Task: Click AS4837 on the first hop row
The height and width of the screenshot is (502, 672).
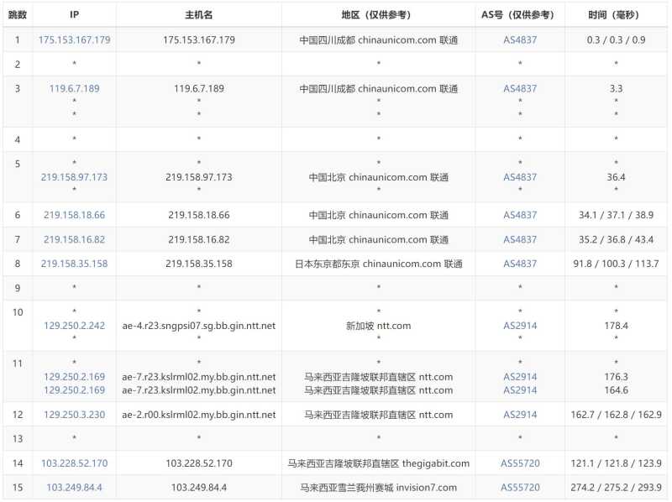Action: (x=519, y=39)
